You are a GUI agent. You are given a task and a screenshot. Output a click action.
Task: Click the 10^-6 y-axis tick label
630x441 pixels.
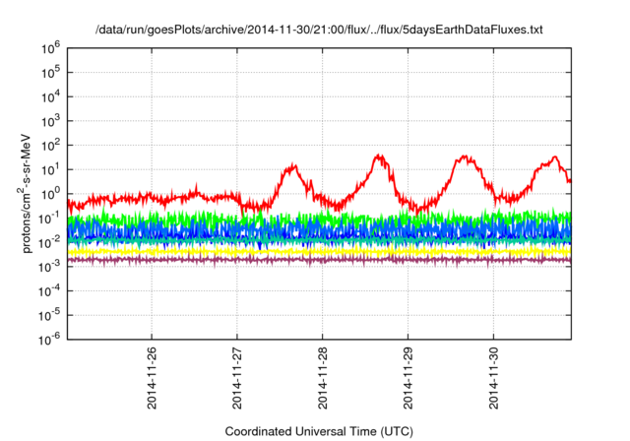(49, 340)
